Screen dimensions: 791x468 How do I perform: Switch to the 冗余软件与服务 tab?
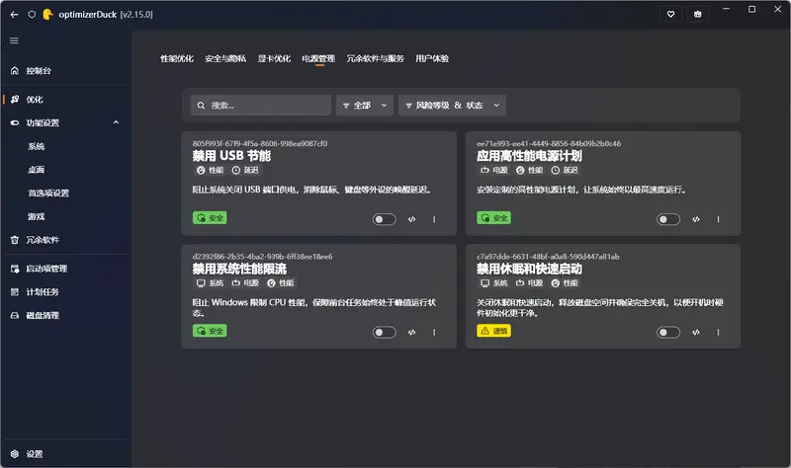click(375, 58)
